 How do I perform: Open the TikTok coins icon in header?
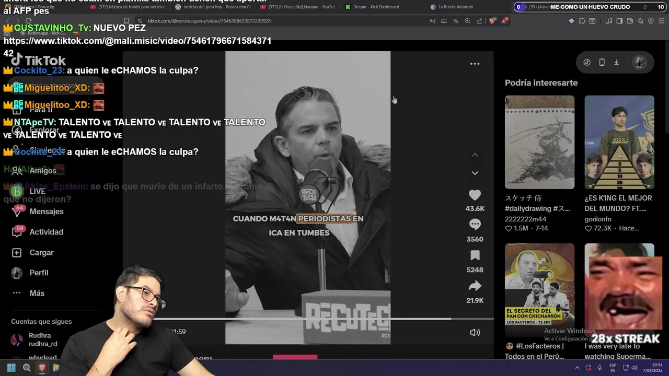(587, 62)
